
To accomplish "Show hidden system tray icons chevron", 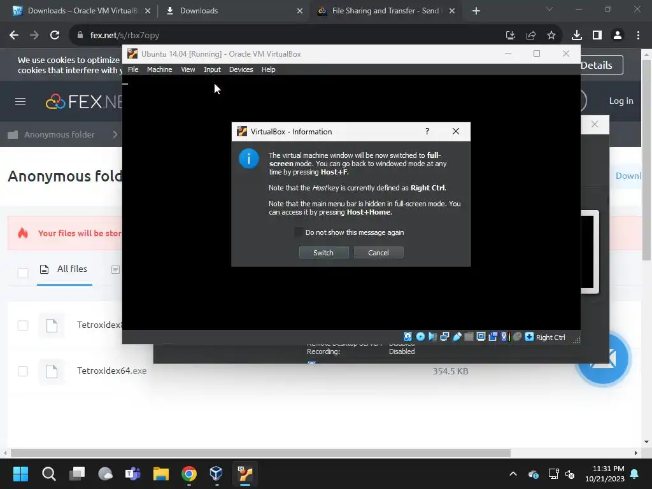I will click(x=513, y=474).
